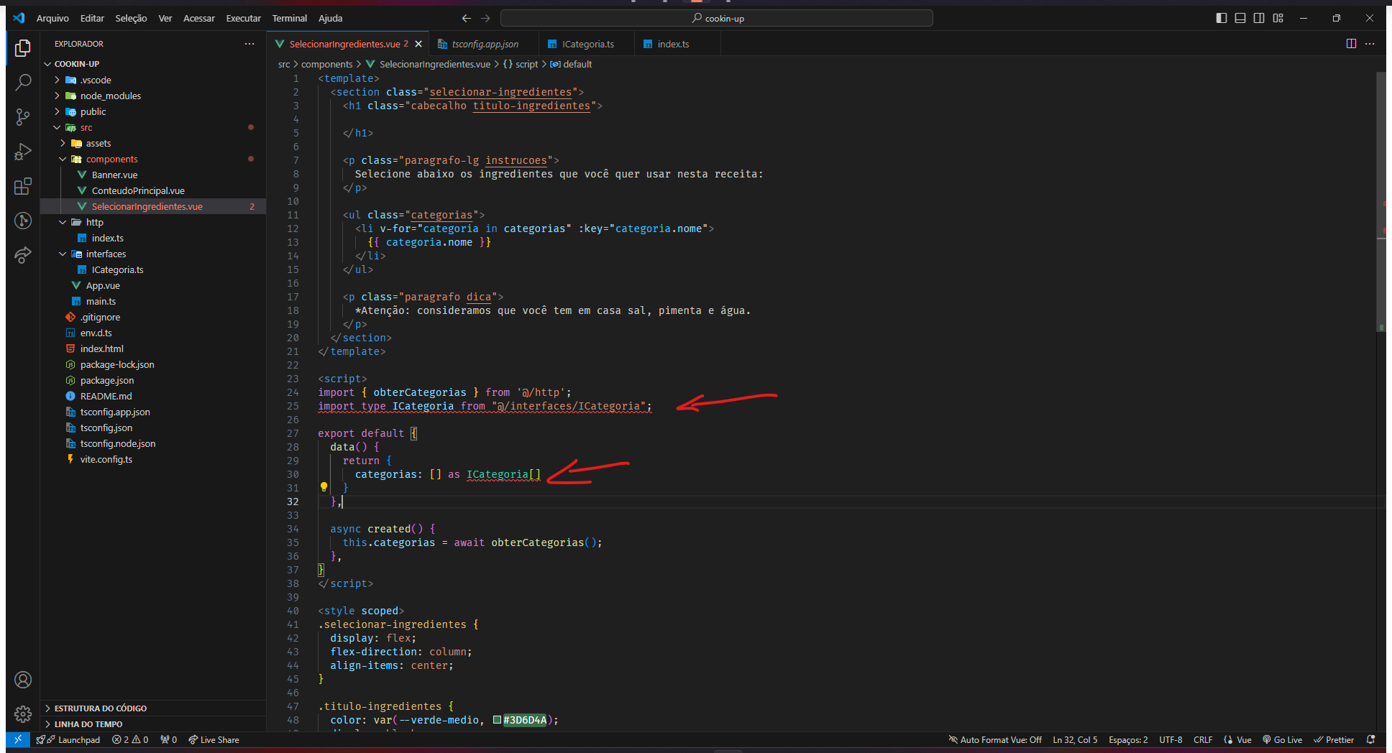Click Live Share in status bar
The height and width of the screenshot is (753, 1392).
tap(214, 739)
